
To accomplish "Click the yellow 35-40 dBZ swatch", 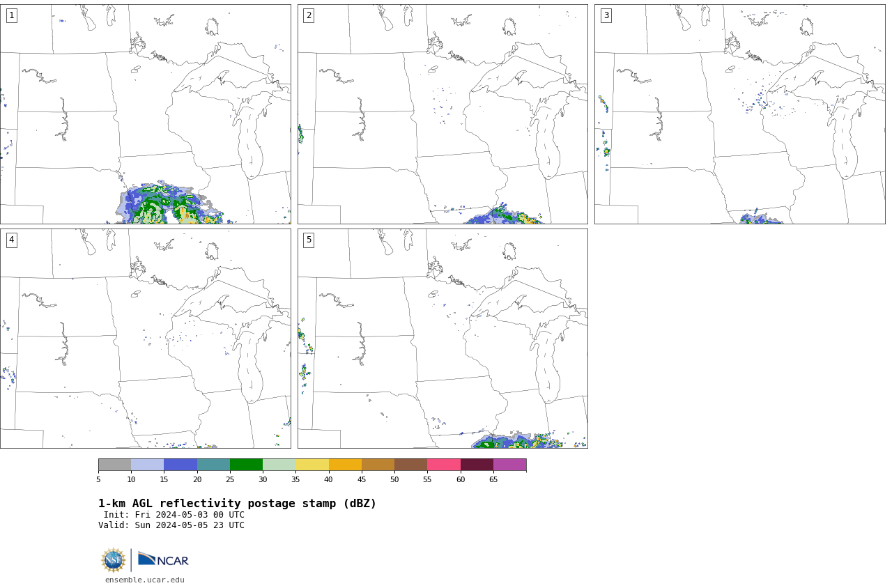I will [312, 465].
